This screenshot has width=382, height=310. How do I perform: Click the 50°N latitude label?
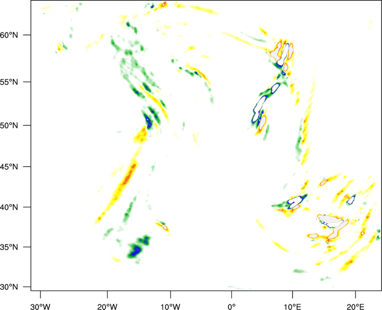pyautogui.click(x=9, y=125)
